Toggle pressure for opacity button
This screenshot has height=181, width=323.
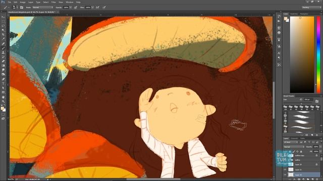(76, 8)
